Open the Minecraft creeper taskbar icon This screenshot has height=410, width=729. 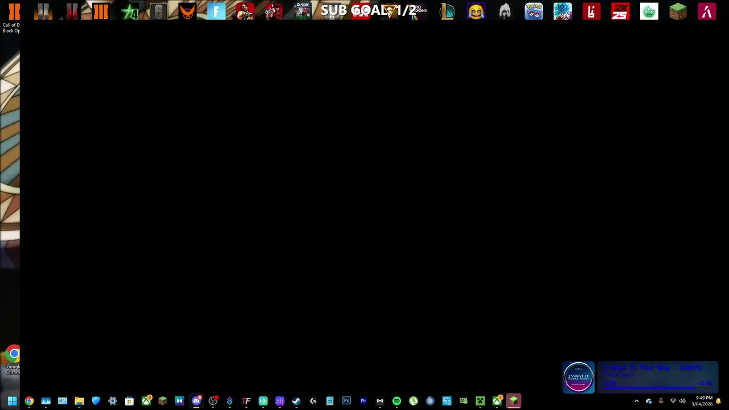pos(480,401)
